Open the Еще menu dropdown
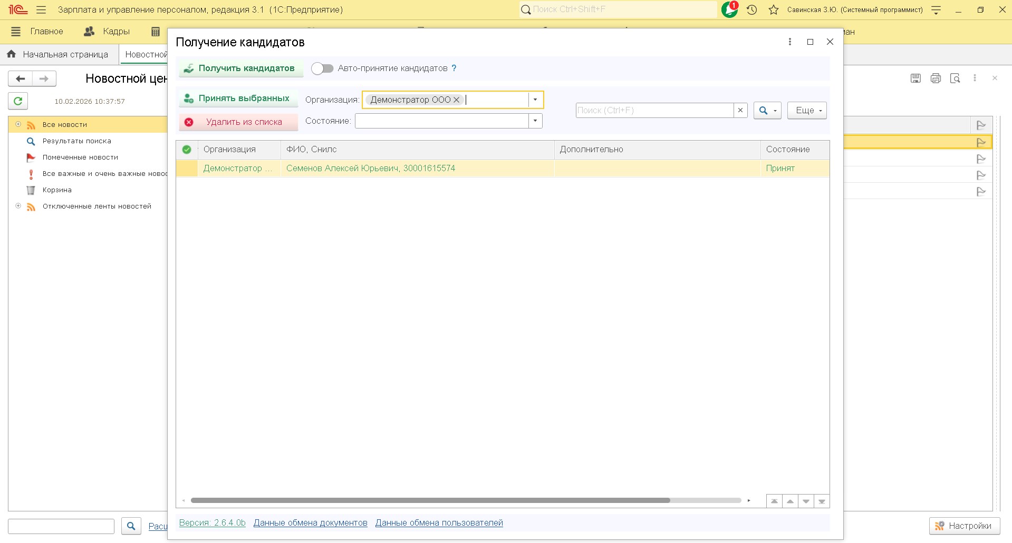Screen dimensions: 1012x543 pos(807,111)
